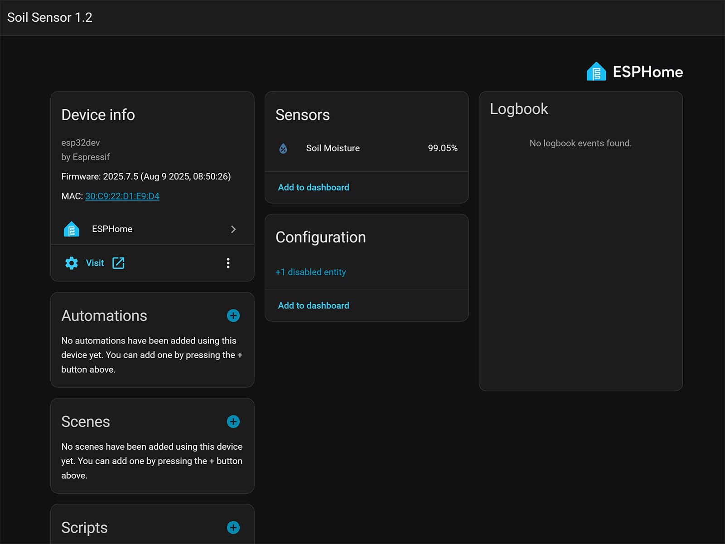Click the 99.05% moisture value
Screen dimensions: 725x544
[442, 148]
